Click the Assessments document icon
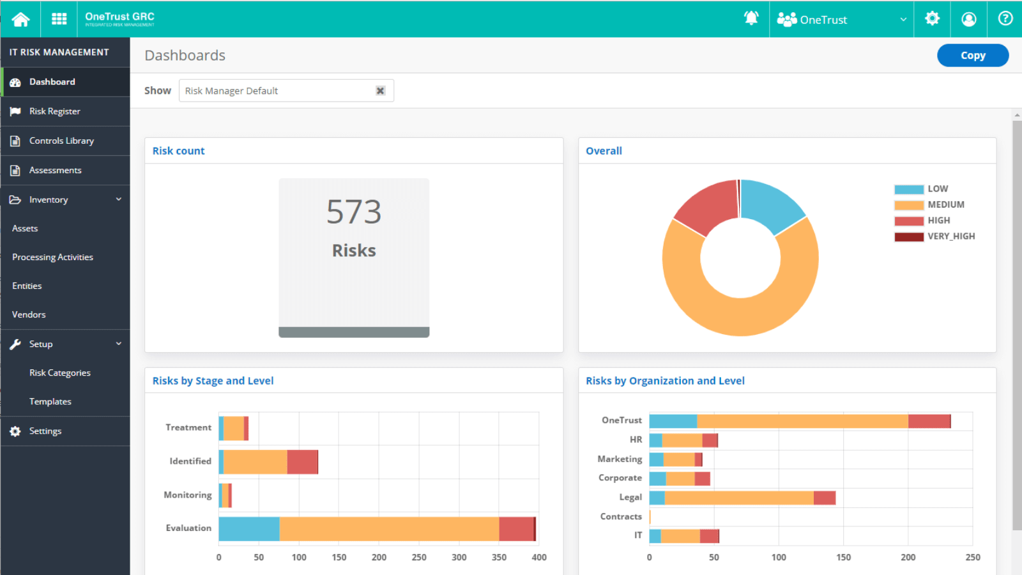Viewport: 1022px width, 575px height. [15, 171]
